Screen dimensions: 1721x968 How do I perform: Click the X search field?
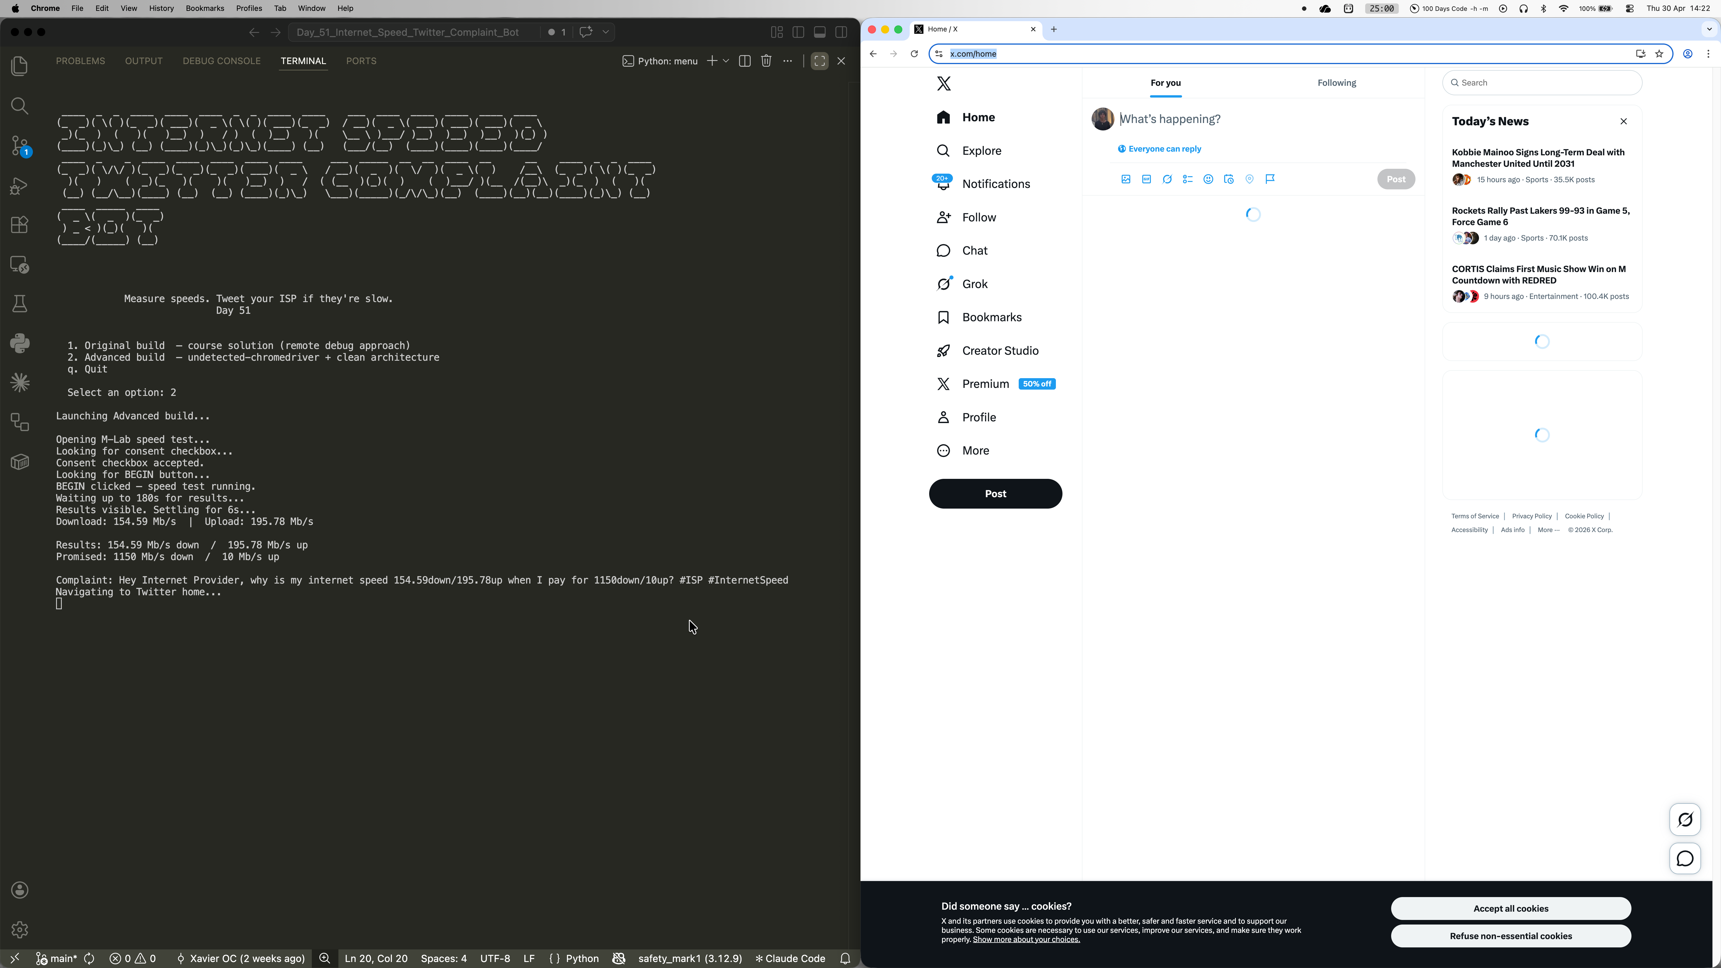pyautogui.click(x=1542, y=83)
